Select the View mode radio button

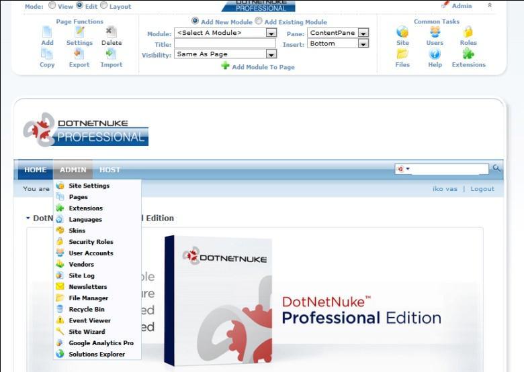(x=52, y=5)
